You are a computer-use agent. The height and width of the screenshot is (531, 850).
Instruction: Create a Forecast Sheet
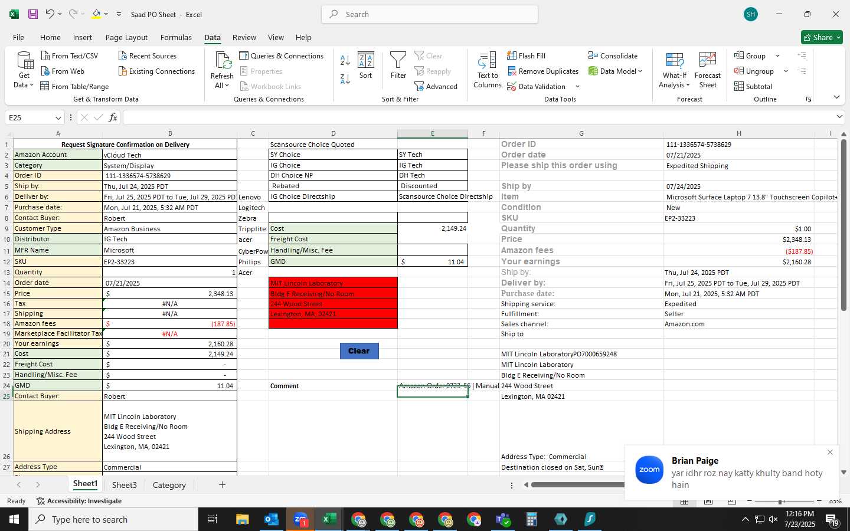708,70
